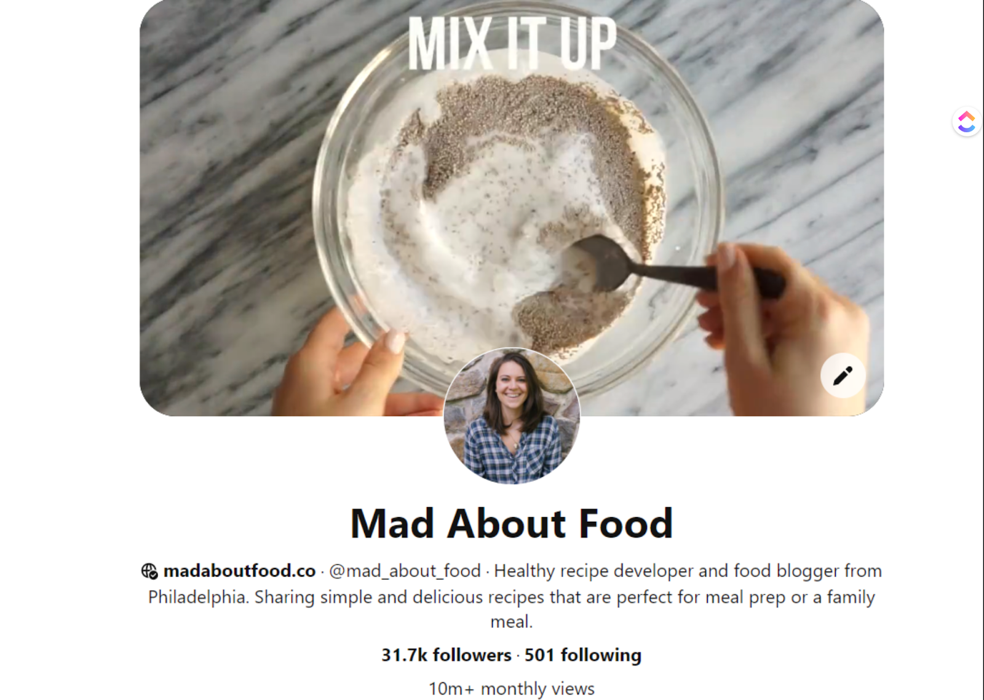Click the pencil edit cover icon
This screenshot has width=984, height=700.
[x=843, y=376]
